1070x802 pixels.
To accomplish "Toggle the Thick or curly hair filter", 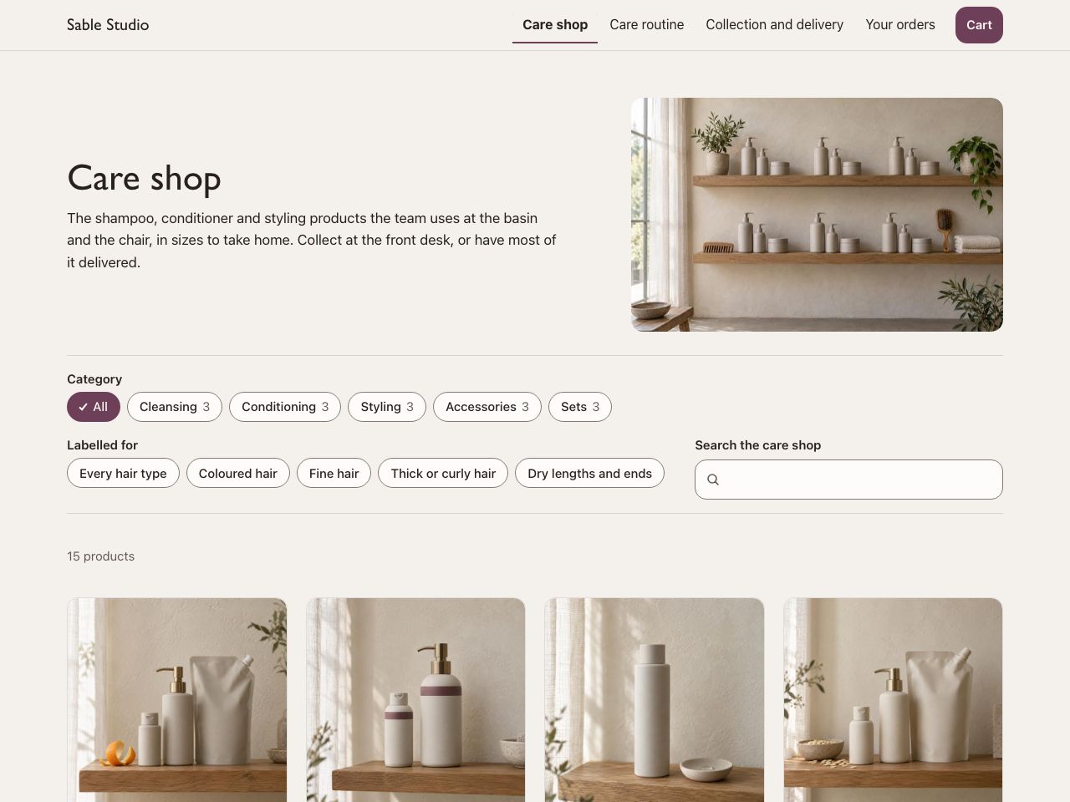I will pos(443,473).
